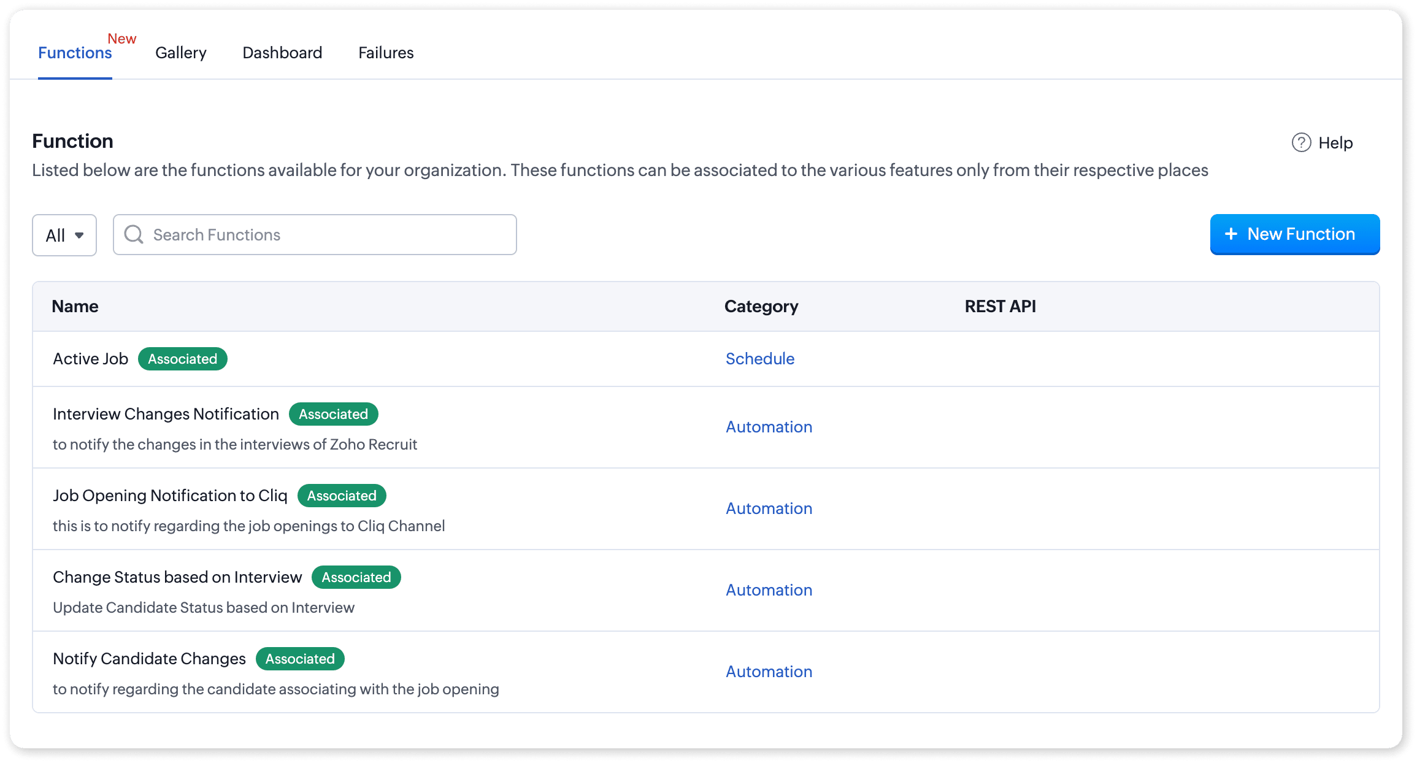Select the Functions tab

(x=75, y=53)
